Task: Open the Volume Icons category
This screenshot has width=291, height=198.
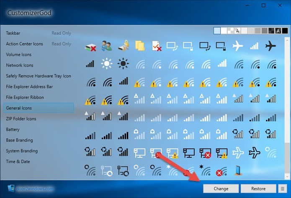Action: (x=18, y=54)
